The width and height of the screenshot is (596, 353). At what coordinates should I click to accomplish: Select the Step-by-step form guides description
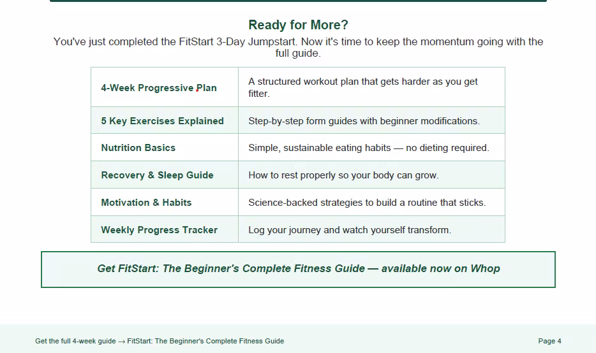click(364, 120)
